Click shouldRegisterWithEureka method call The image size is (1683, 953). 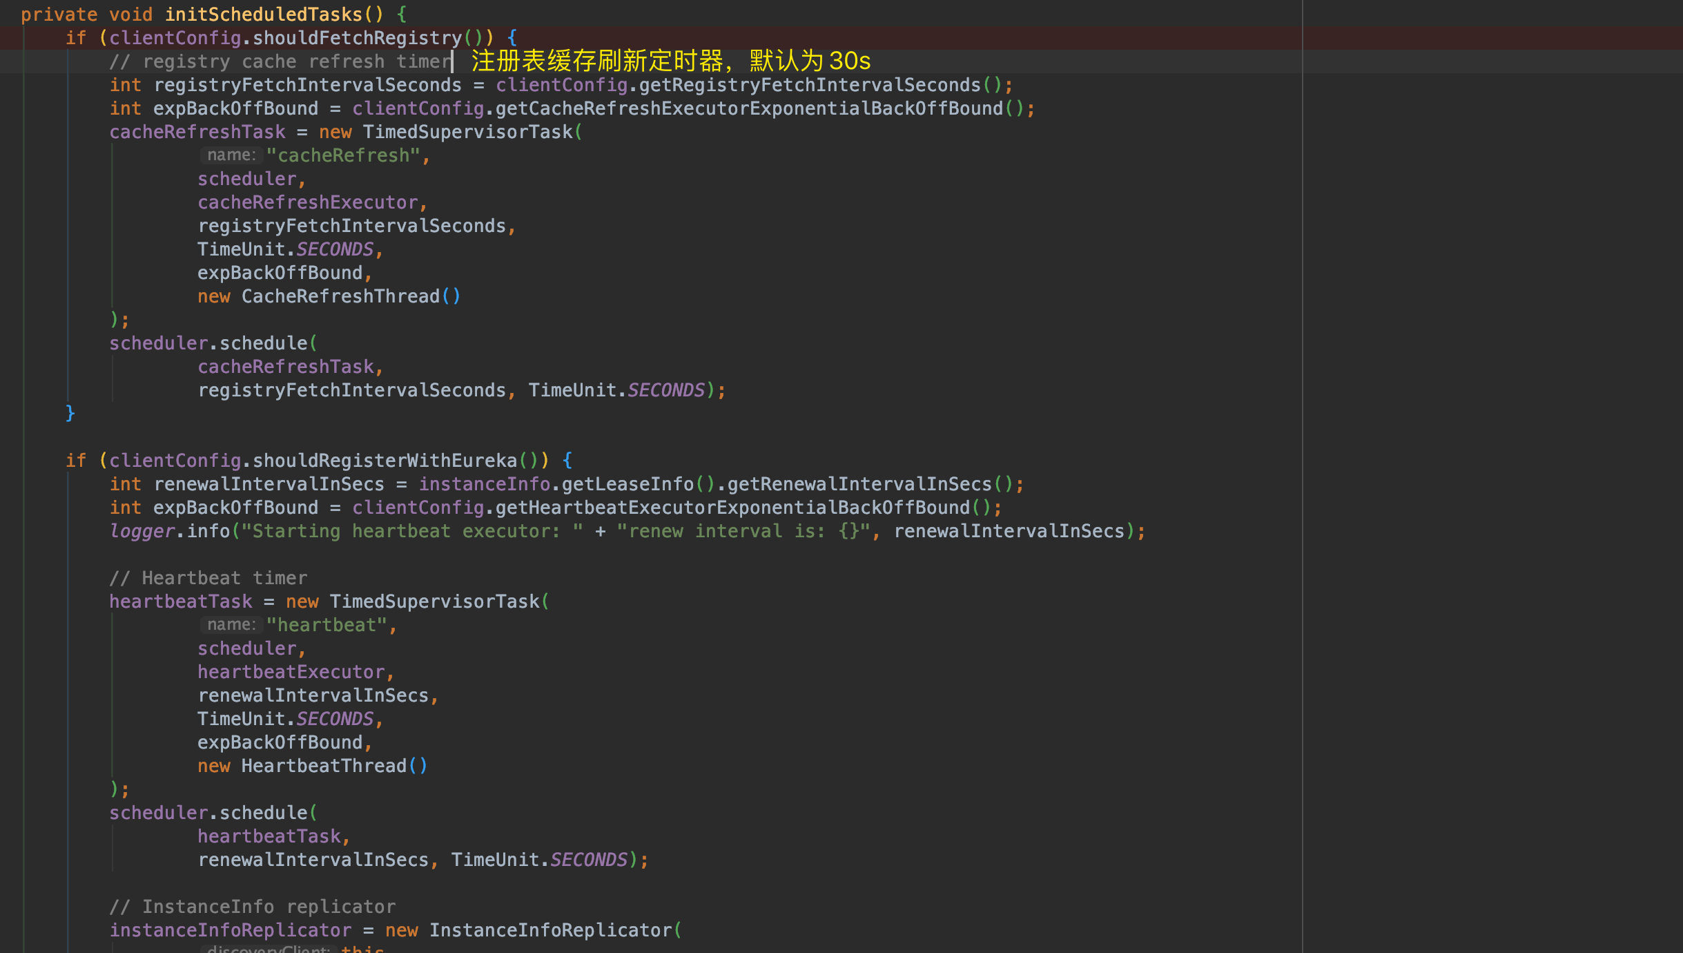coord(385,461)
